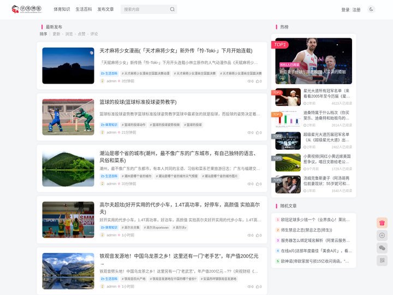Click 生活百科 category tag on 铁观音 post
This screenshot has height=295, width=393.
(x=109, y=279)
